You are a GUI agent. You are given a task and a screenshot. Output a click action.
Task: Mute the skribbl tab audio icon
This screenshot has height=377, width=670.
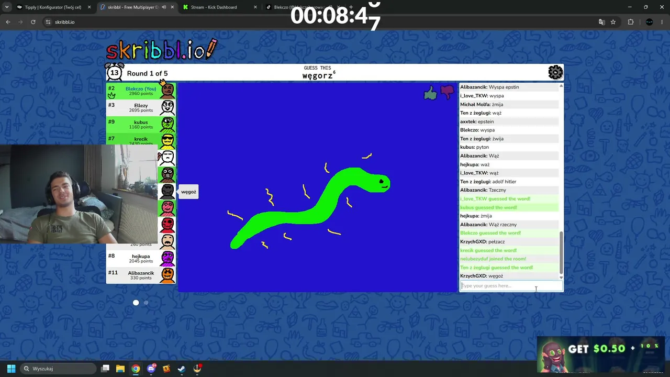pyautogui.click(x=164, y=7)
